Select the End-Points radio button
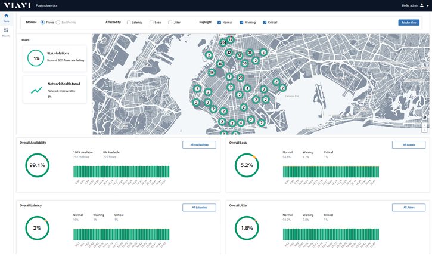Image resolution: width=432 pixels, height=256 pixels. pos(58,23)
